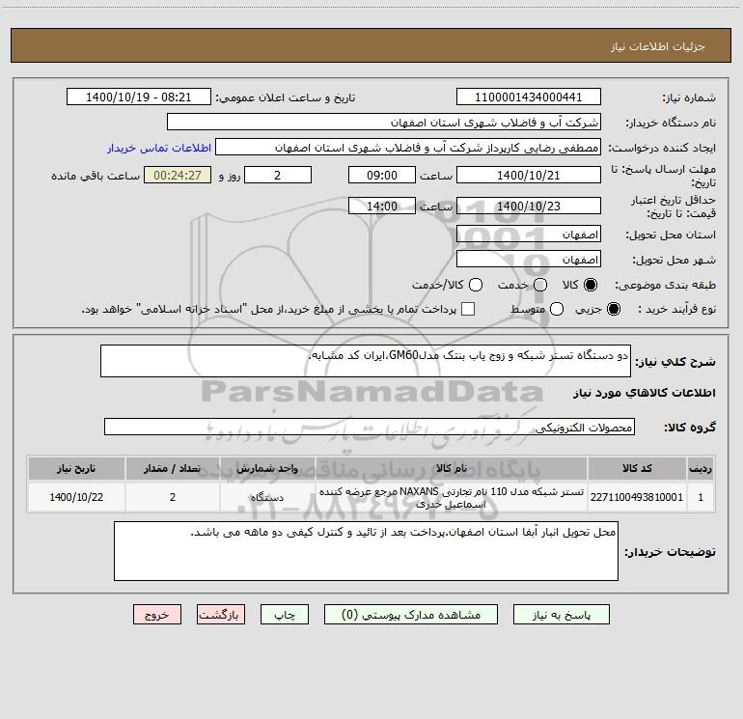Click the general need description text box

366,361
